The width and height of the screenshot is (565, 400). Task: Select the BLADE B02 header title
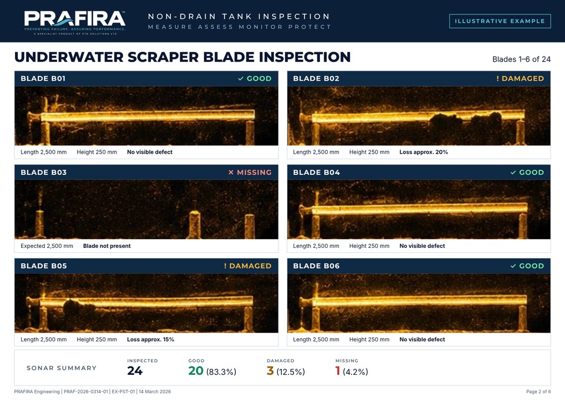(316, 79)
